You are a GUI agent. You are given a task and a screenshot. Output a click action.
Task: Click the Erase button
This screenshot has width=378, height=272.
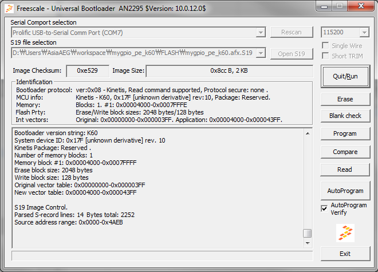(345, 99)
